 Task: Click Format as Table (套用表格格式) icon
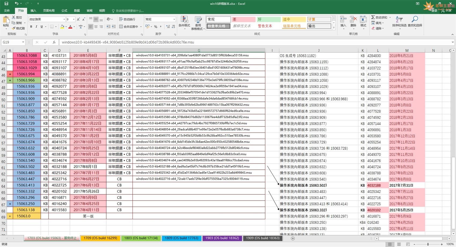(198, 20)
